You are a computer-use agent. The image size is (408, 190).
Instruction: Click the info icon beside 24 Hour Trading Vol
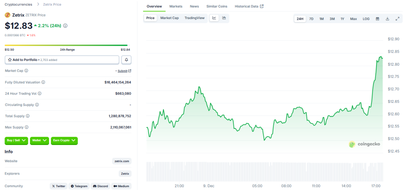click(x=39, y=94)
